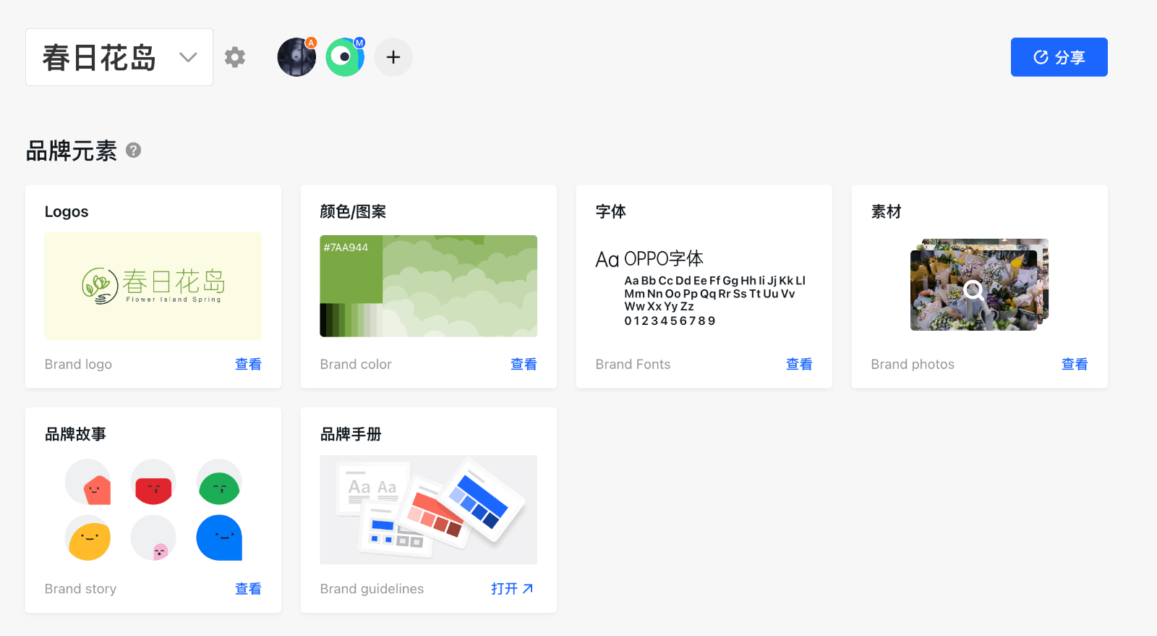The width and height of the screenshot is (1157, 636).
Task: Open Brand guidelines with 打开 link
Action: click(x=512, y=589)
